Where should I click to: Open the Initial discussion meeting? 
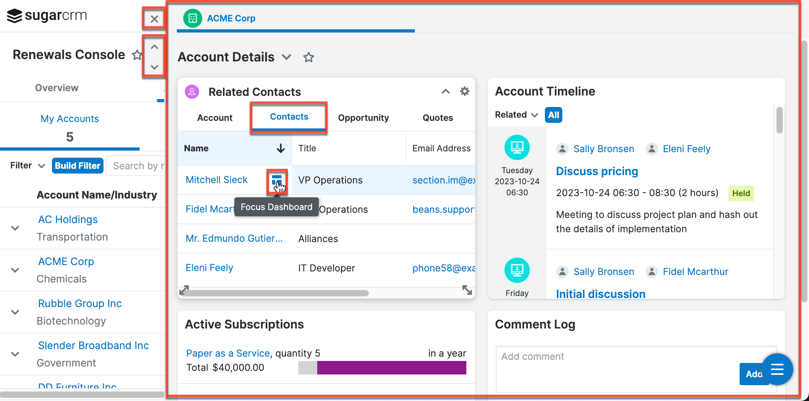600,294
